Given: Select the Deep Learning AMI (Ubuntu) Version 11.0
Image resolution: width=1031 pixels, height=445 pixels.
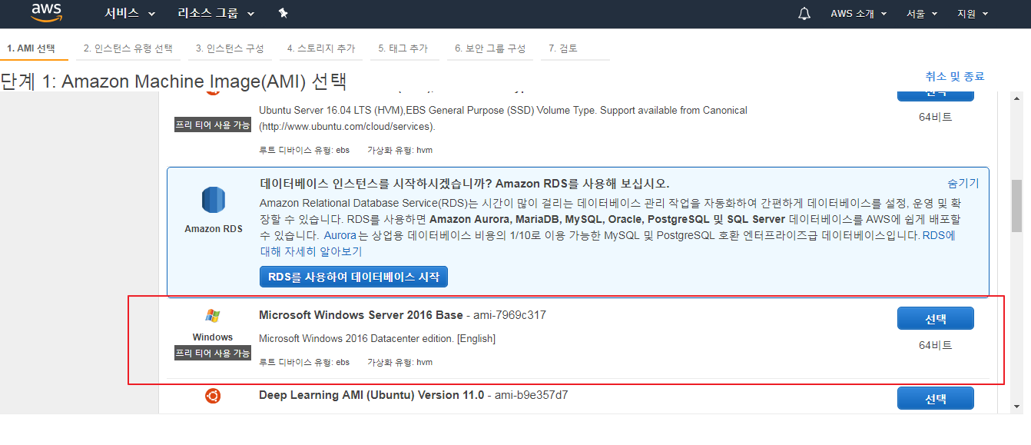Looking at the screenshot, I should [x=936, y=399].
